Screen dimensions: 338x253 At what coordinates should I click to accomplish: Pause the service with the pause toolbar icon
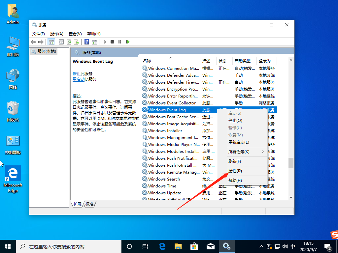point(119,42)
